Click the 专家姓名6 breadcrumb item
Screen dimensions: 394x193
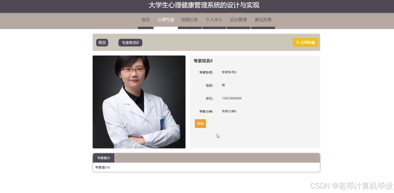[130, 42]
